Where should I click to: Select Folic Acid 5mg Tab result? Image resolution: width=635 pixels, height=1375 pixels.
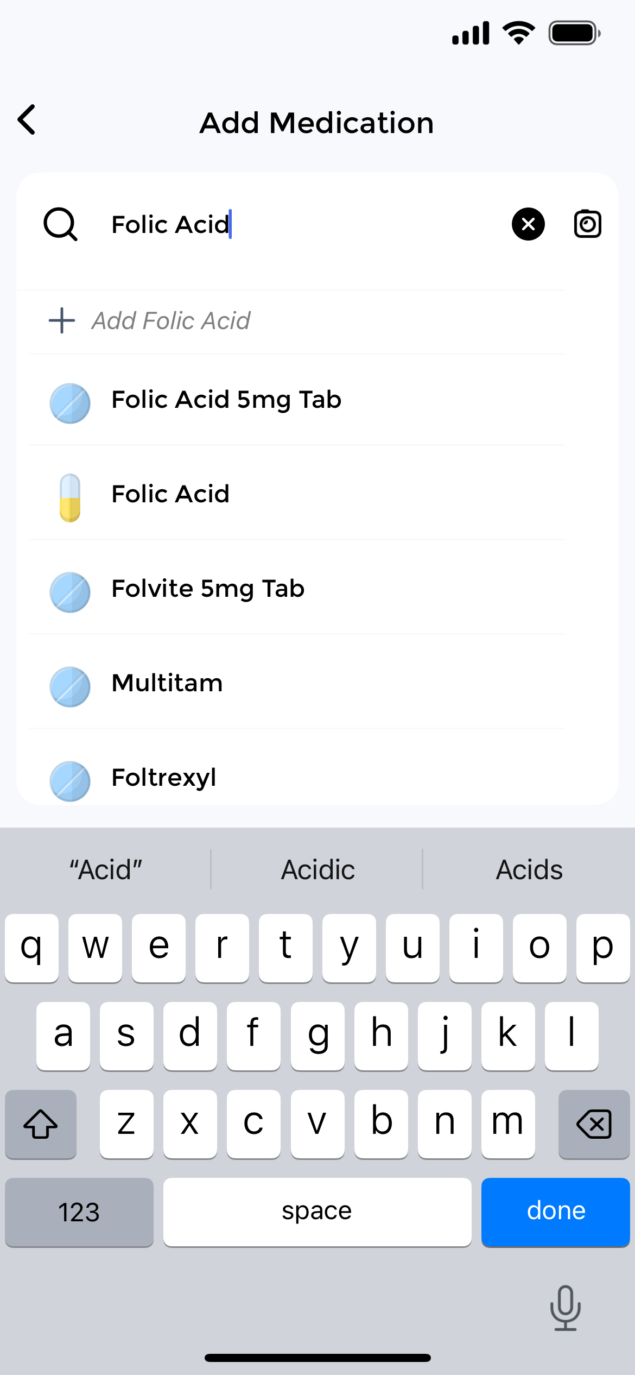(226, 400)
